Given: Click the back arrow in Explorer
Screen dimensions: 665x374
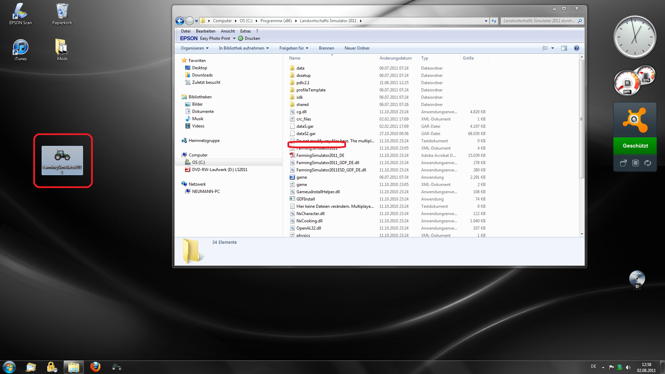Looking at the screenshot, I should click(180, 21).
